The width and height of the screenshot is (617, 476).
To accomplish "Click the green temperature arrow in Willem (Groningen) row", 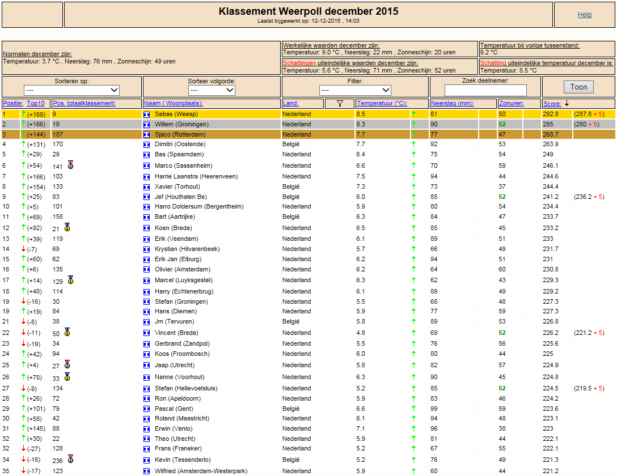I will point(413,124).
